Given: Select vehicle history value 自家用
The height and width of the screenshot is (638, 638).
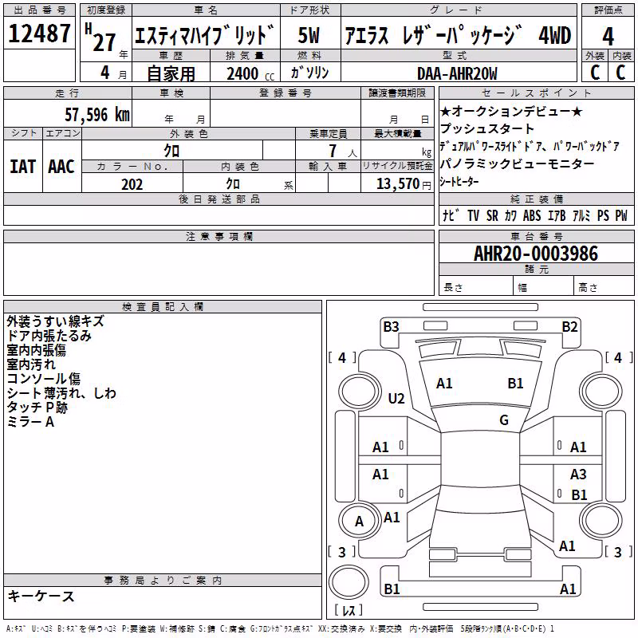Looking at the screenshot, I should 171,73.
